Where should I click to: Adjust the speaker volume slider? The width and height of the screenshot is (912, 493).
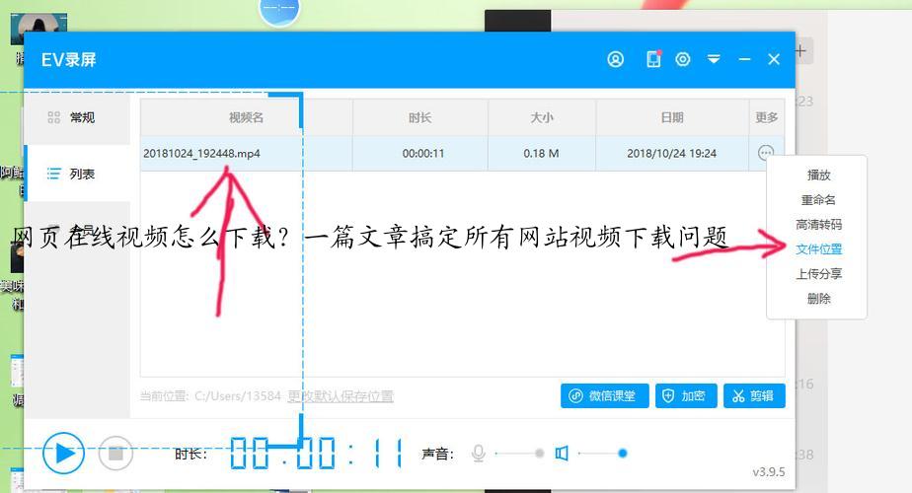(602, 454)
